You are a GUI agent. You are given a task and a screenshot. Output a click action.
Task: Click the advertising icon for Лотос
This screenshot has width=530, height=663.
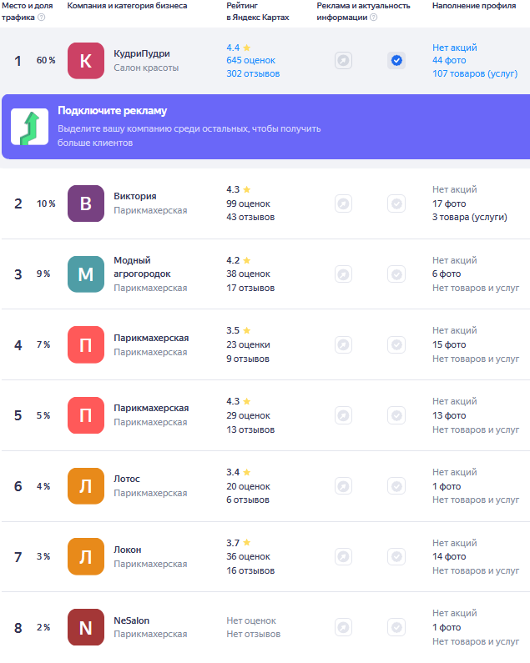[343, 486]
